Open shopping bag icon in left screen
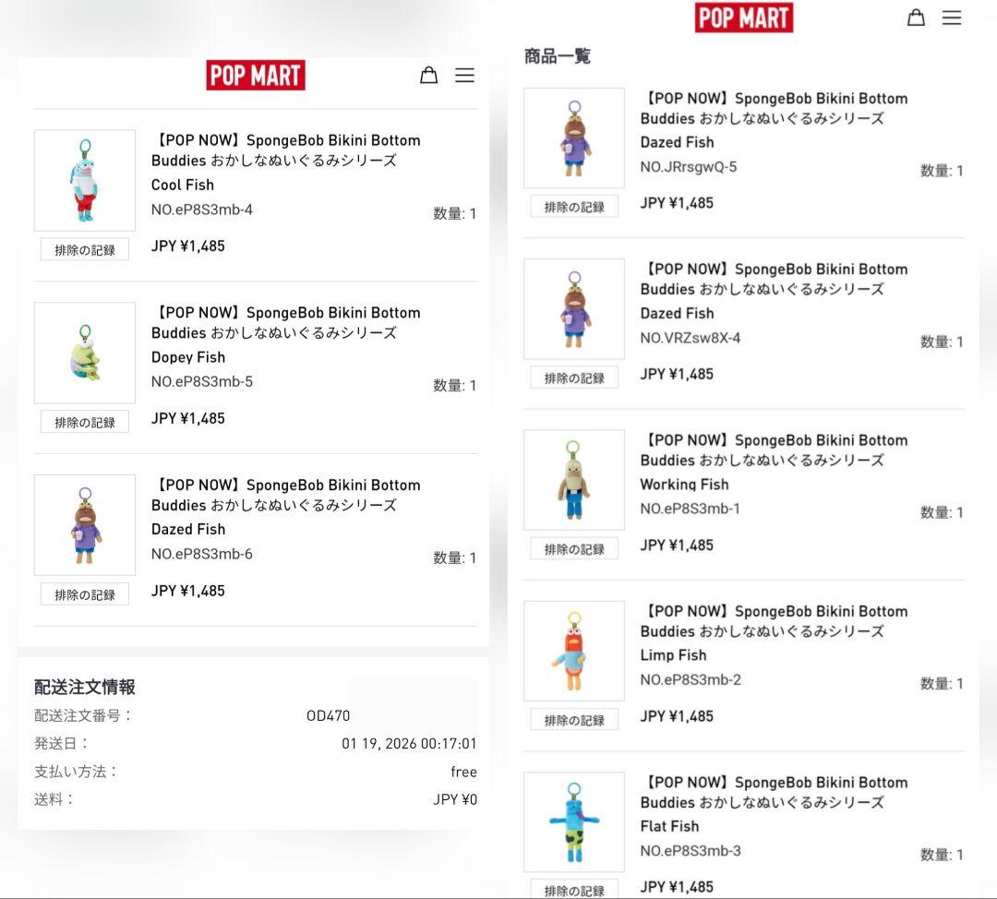The height and width of the screenshot is (899, 997). pos(428,75)
